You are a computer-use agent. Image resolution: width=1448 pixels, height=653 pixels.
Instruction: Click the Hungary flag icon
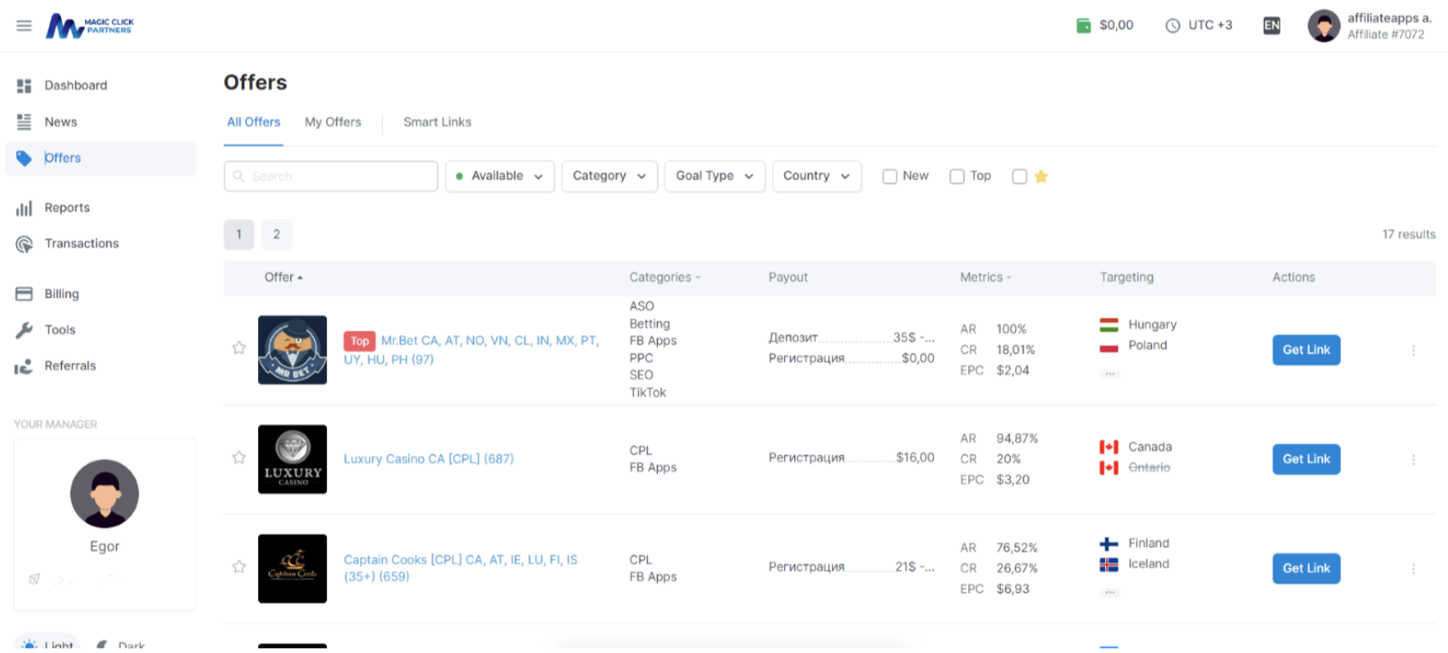tap(1108, 325)
